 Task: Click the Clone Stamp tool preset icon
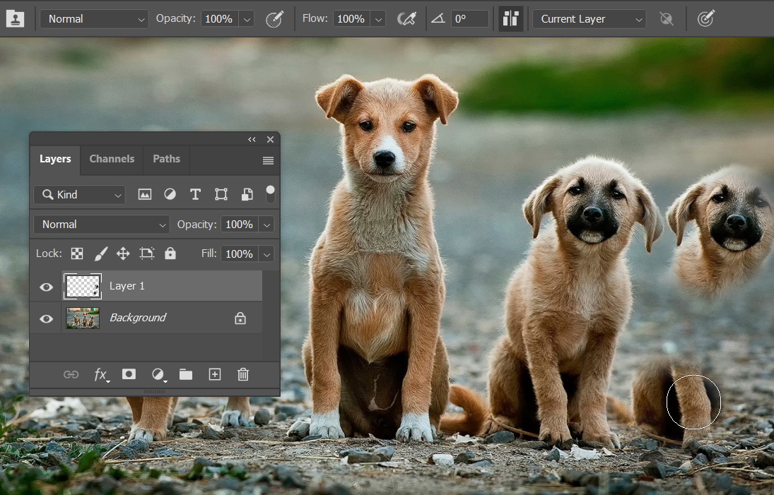coord(15,19)
